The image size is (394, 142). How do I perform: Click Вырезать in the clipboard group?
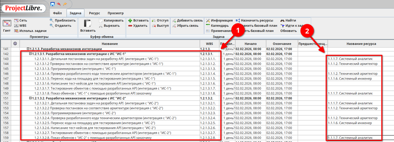click(x=110, y=25)
